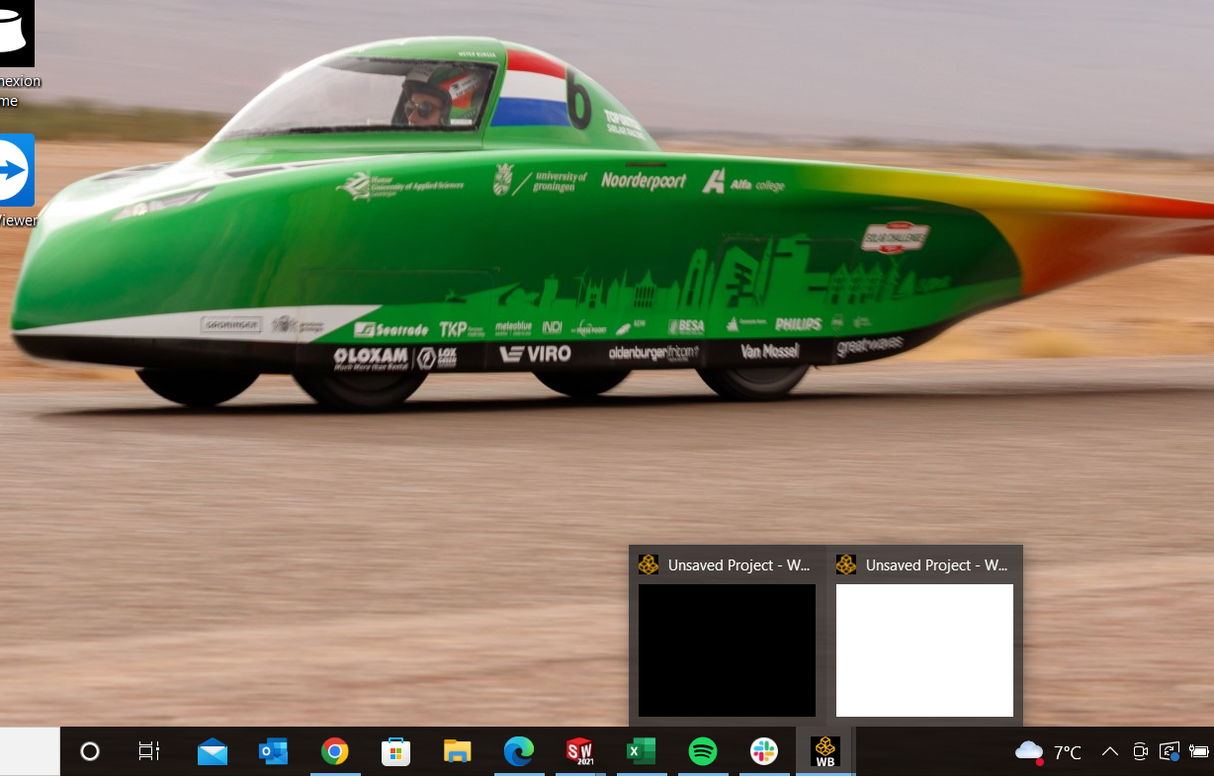Click the first Unsaved Project preview title

coord(738,565)
